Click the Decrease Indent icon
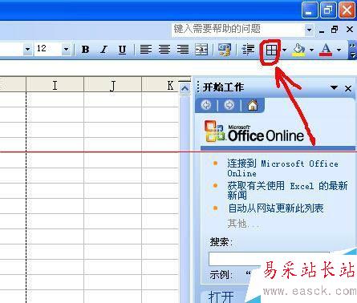This screenshot has height=303, width=357. 248,50
